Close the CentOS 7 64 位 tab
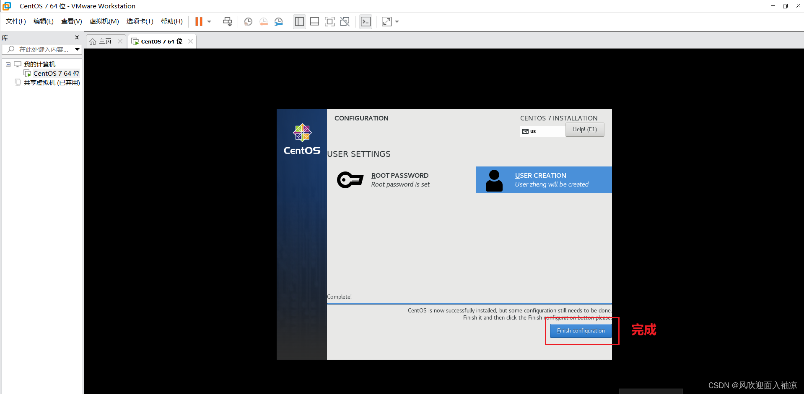 [191, 41]
